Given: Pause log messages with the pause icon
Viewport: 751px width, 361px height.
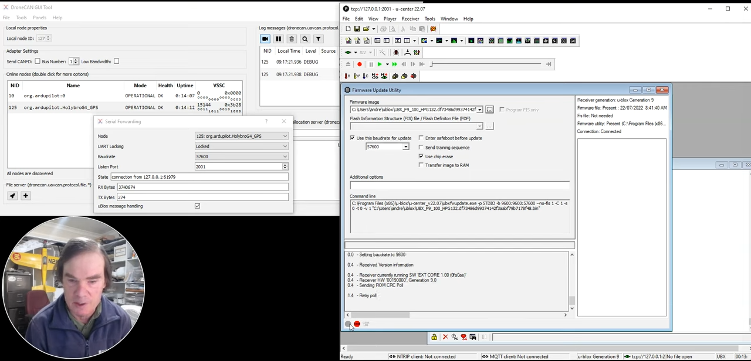Looking at the screenshot, I should tap(278, 39).
